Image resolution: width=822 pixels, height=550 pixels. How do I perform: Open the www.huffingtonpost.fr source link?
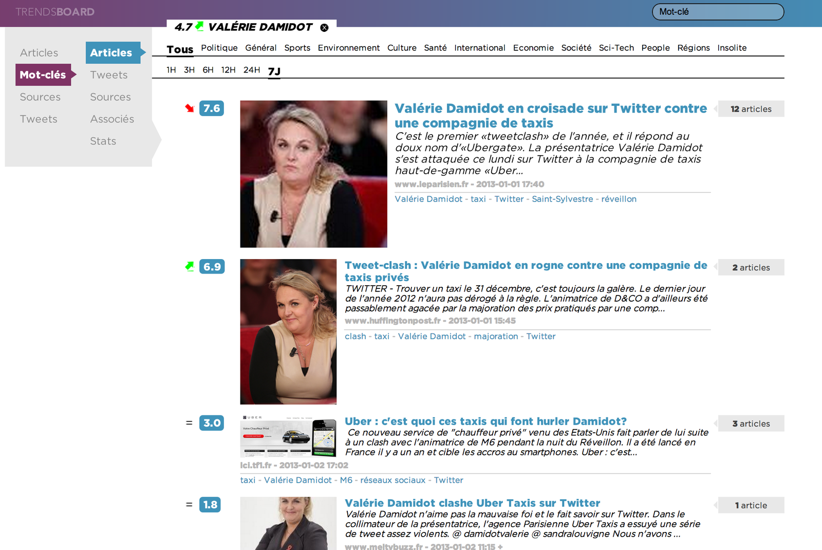click(393, 321)
